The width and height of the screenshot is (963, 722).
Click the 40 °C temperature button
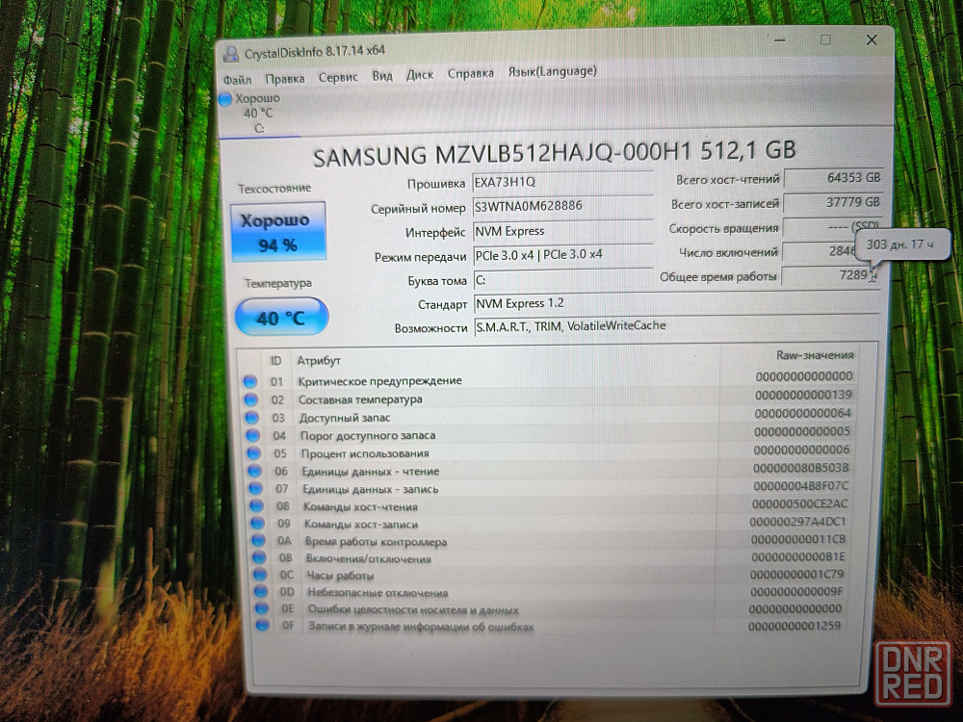coord(281,318)
